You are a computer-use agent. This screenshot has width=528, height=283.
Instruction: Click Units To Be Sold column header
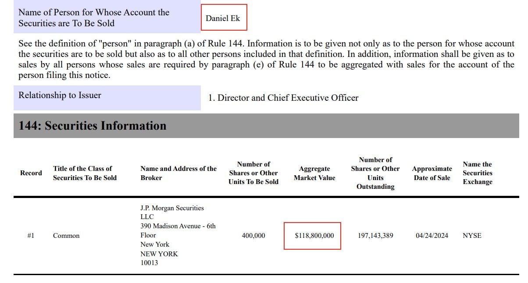(253, 173)
